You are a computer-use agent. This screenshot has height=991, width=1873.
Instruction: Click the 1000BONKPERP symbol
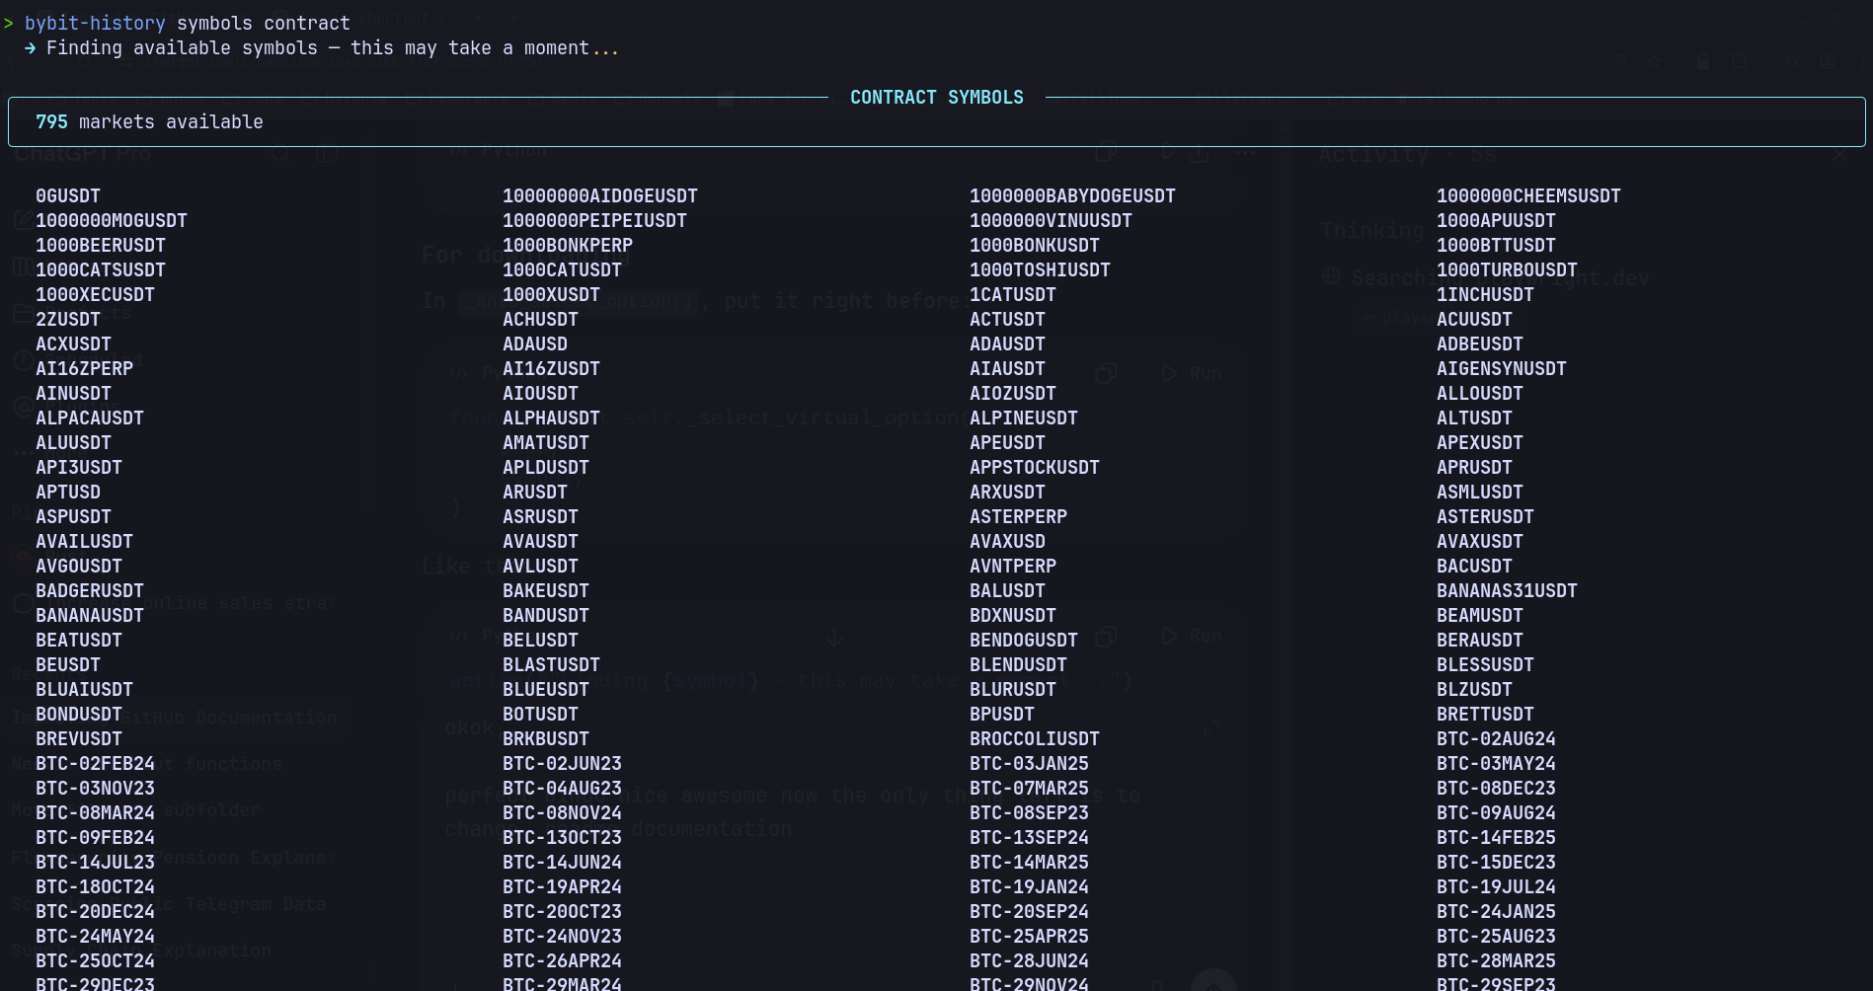point(568,246)
